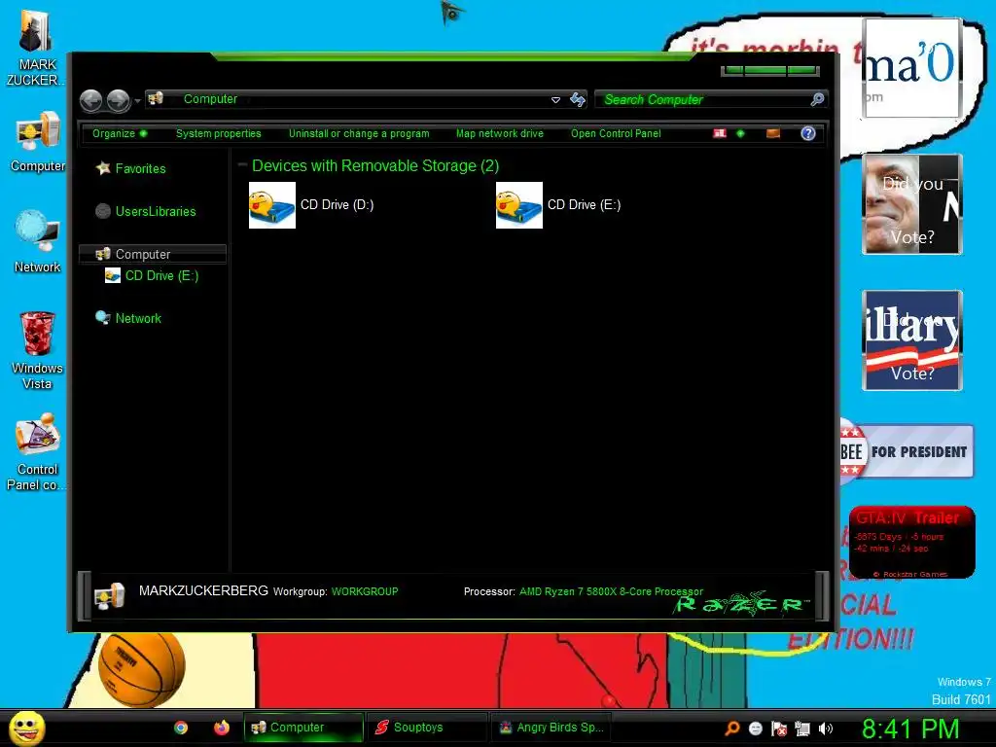Open view options dropdown arrow
The height and width of the screenshot is (747, 996).
click(740, 133)
